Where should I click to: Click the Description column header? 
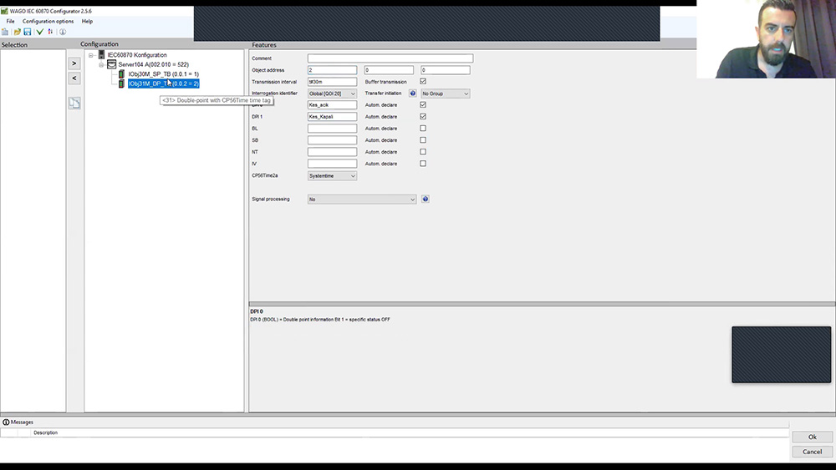[x=45, y=432]
